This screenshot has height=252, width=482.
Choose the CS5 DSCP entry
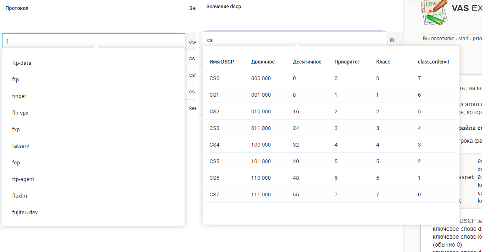tap(331, 161)
